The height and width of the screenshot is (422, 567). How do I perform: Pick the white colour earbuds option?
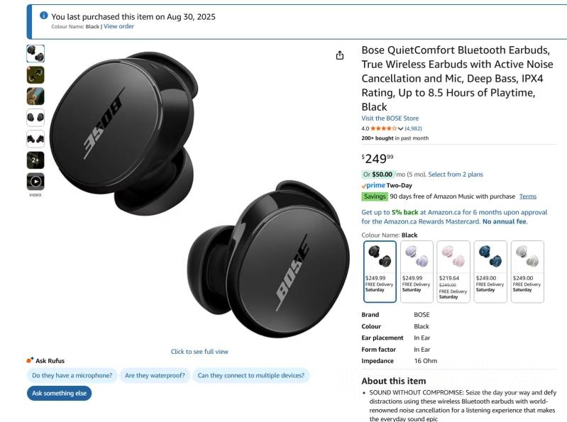click(527, 272)
